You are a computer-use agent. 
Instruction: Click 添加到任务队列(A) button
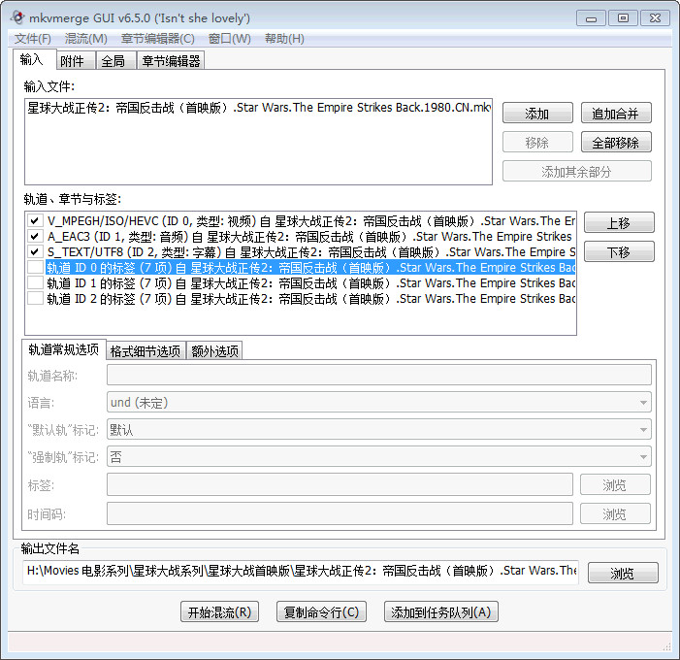point(441,611)
